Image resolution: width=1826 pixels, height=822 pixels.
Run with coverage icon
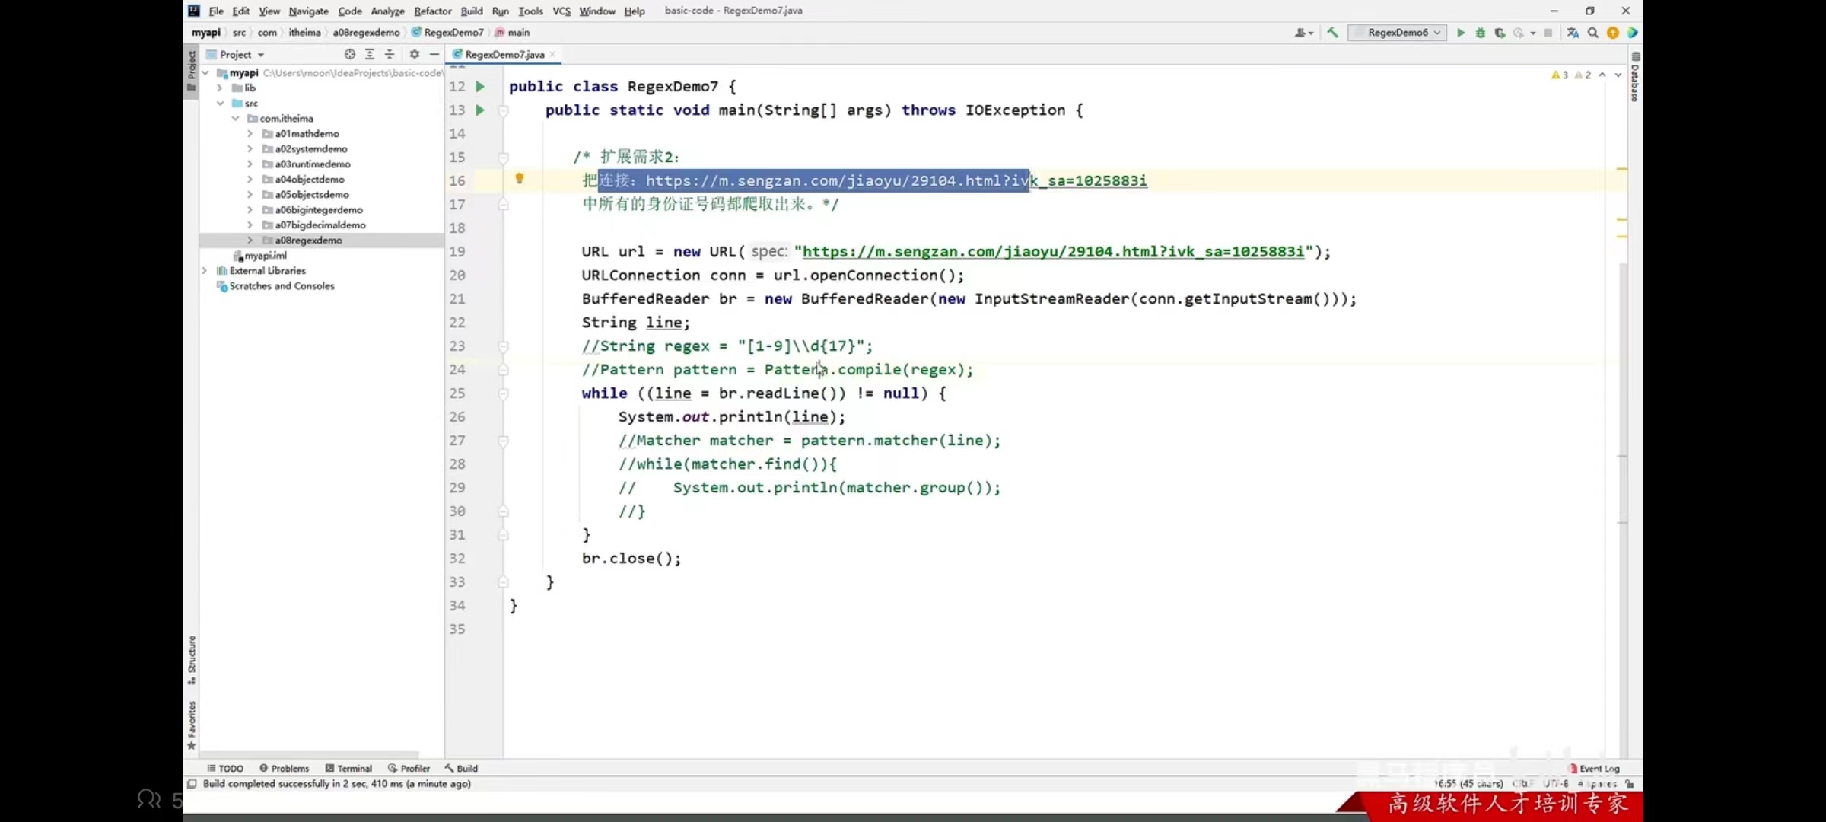tap(1500, 33)
